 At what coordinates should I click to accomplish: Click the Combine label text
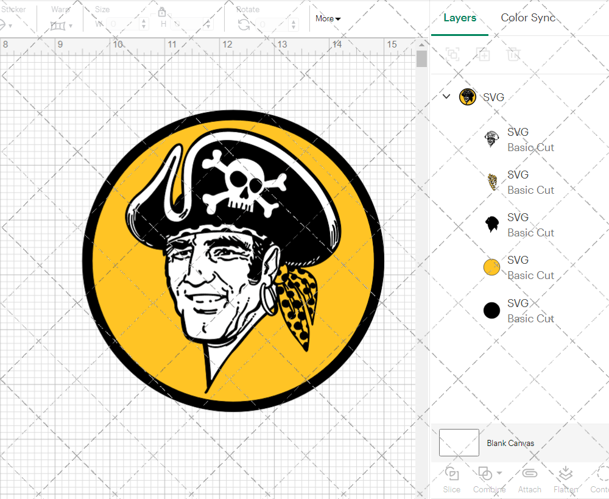point(489,489)
